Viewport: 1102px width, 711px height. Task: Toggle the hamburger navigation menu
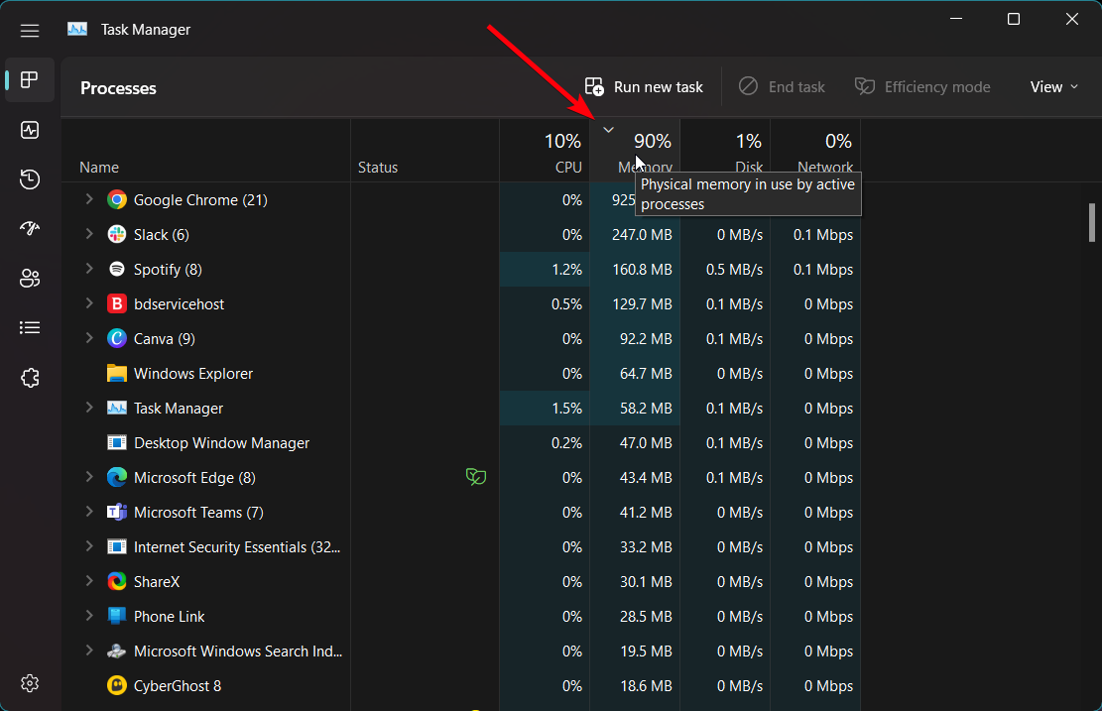click(30, 31)
